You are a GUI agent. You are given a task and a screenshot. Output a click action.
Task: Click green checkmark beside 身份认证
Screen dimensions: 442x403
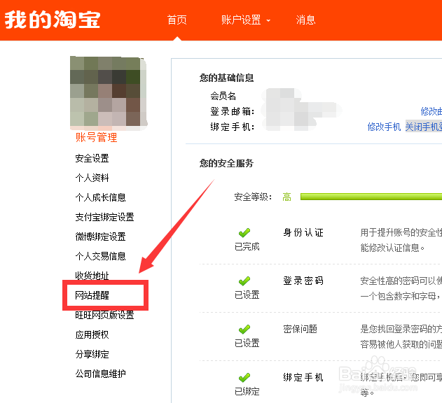(244, 232)
